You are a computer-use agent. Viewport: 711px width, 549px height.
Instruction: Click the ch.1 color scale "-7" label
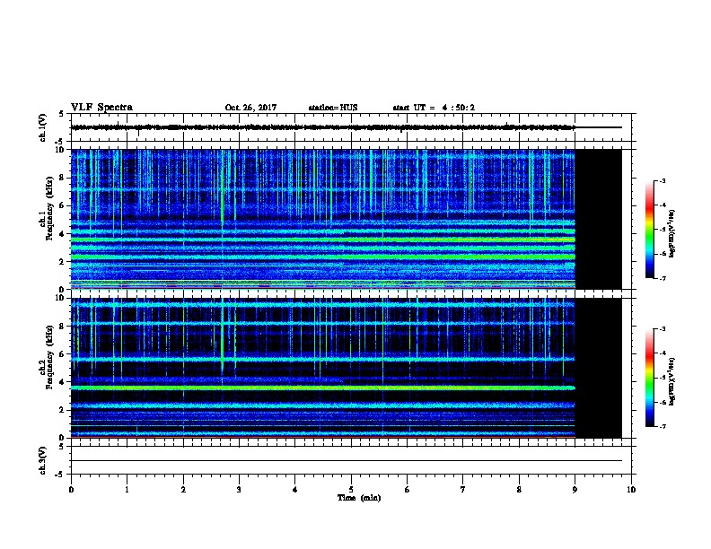point(662,278)
